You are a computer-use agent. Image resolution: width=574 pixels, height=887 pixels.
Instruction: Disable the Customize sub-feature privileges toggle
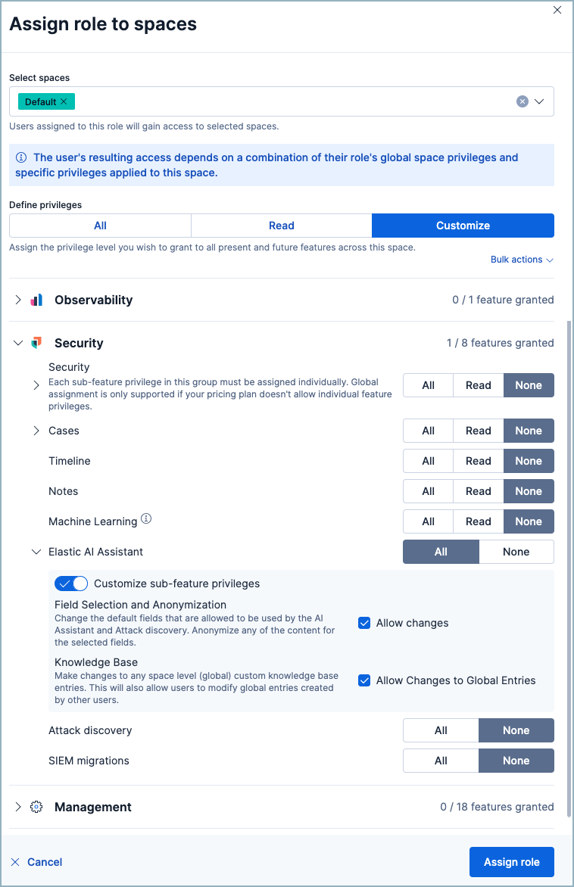point(70,583)
